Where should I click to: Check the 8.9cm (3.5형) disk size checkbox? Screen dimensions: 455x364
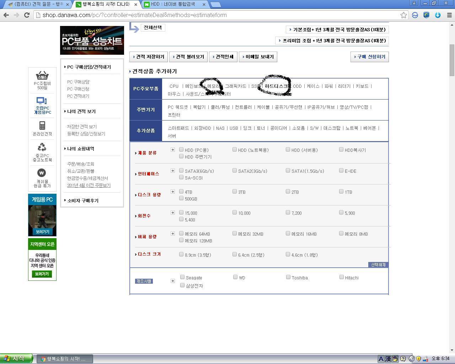click(181, 255)
